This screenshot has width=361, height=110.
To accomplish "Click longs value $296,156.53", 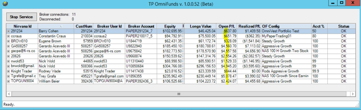I will tap(200, 66).
